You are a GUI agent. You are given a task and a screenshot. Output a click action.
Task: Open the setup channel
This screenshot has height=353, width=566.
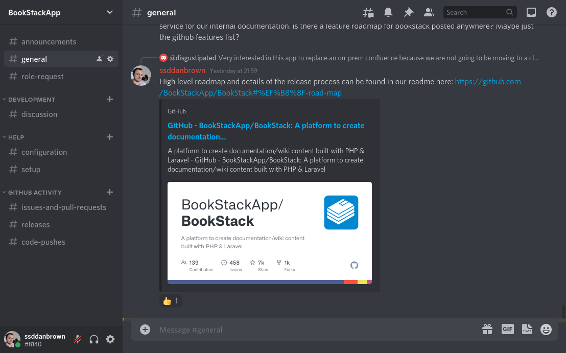coord(61,169)
